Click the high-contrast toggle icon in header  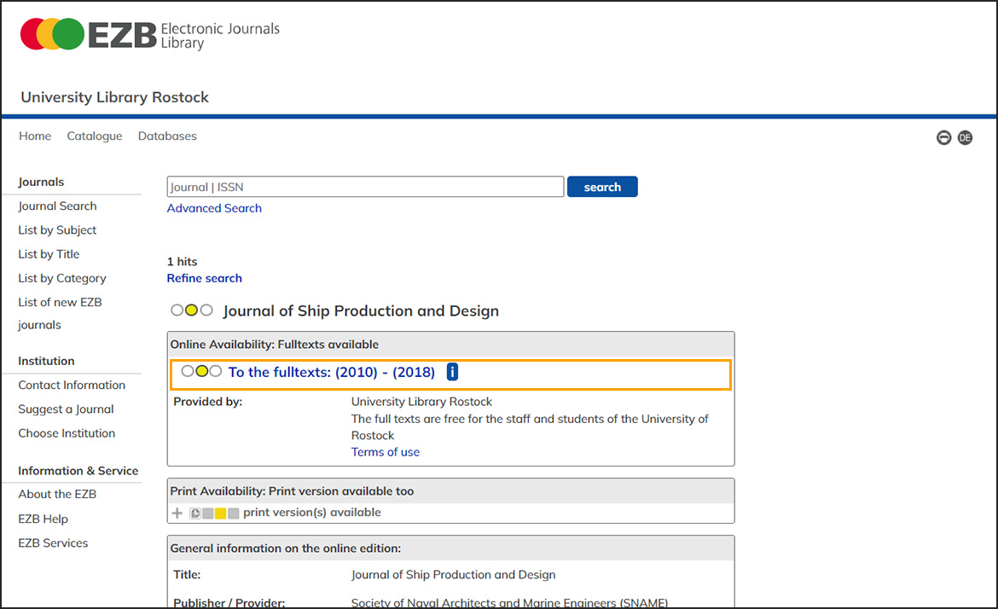(944, 137)
